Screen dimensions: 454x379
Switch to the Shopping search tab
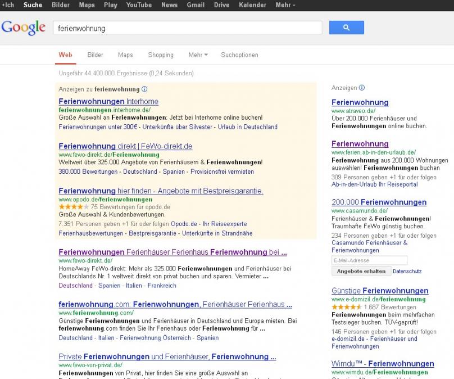point(161,55)
